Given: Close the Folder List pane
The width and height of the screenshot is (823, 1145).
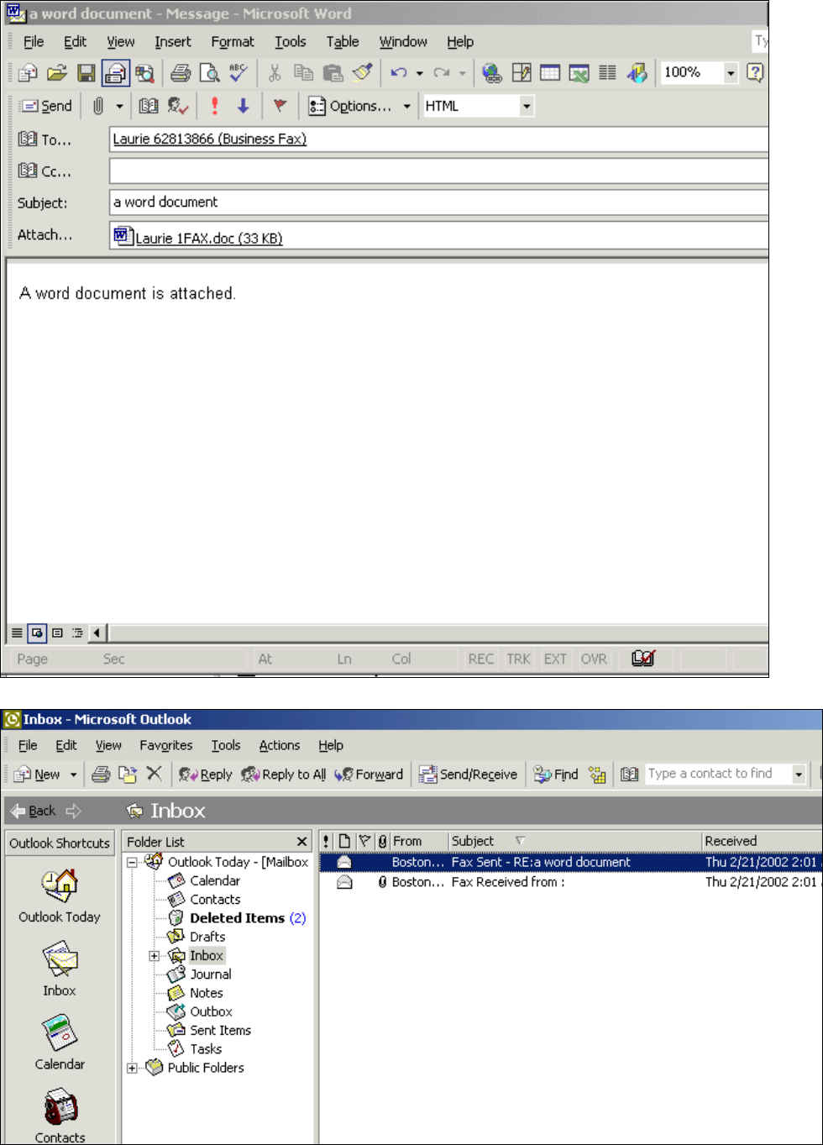Looking at the screenshot, I should pyautogui.click(x=301, y=842).
